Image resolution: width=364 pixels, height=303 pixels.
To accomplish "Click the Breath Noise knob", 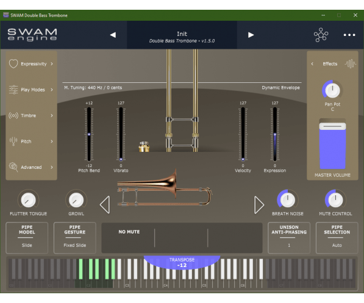I will [x=288, y=200].
